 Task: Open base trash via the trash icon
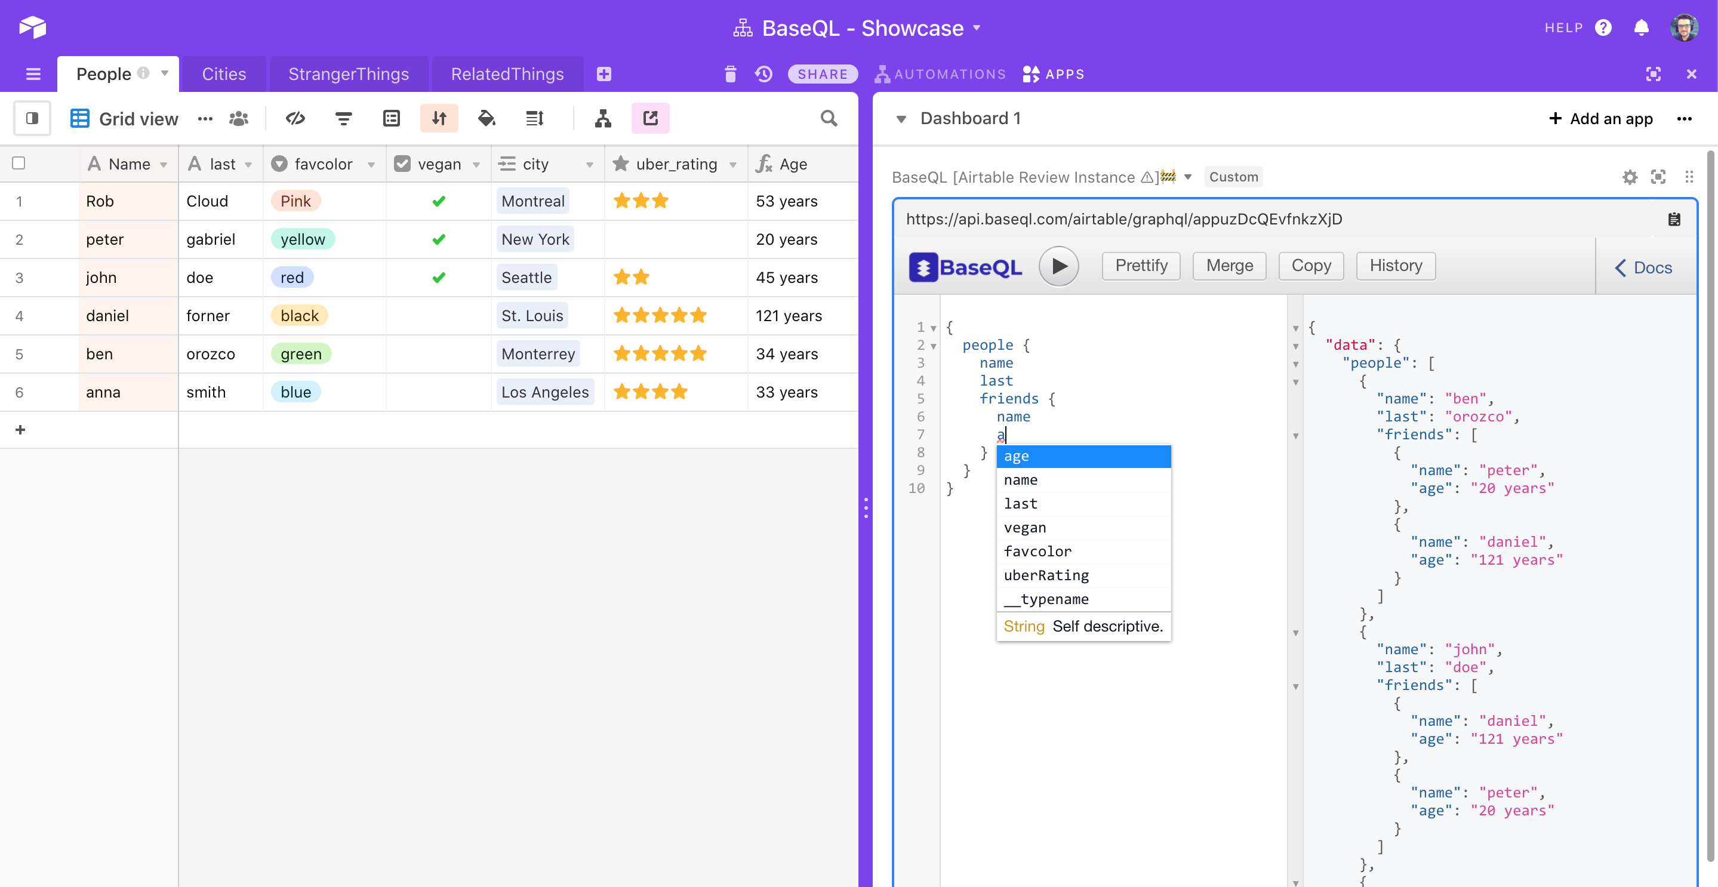click(729, 74)
